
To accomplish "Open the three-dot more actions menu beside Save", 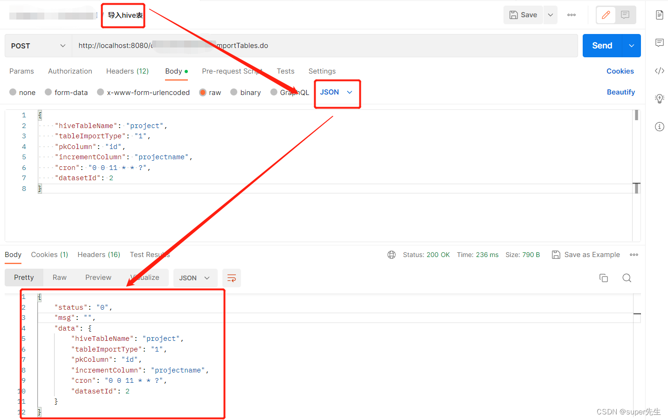I will (x=572, y=15).
